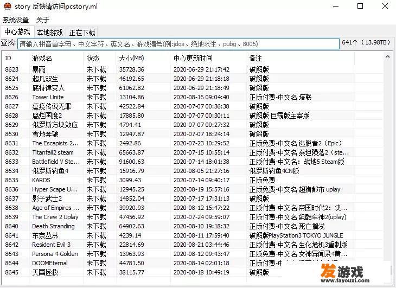Click size value 91600.63

tap(132, 162)
